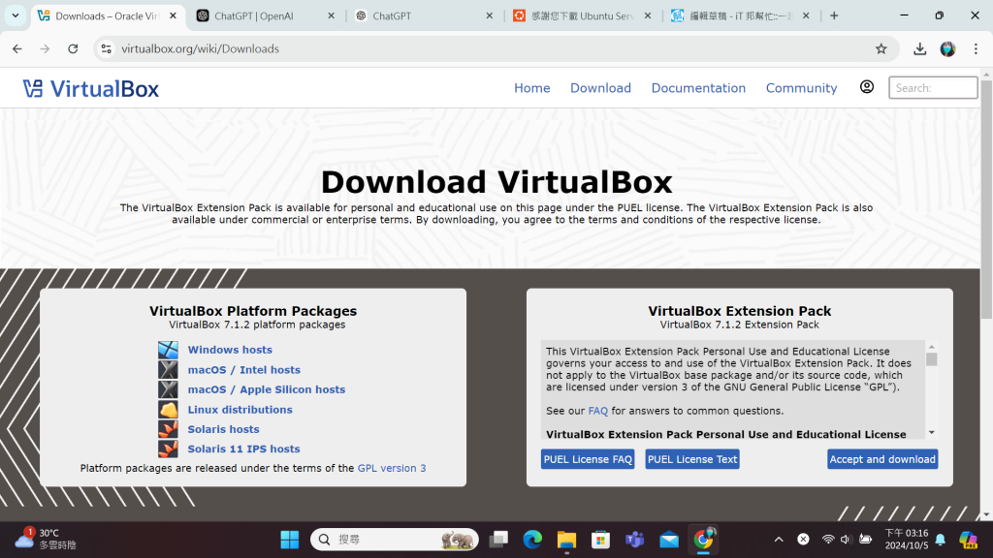Open the FAQ link in license text
993x558 pixels.
pos(597,411)
